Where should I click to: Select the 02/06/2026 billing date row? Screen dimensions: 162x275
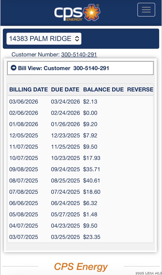(24, 113)
